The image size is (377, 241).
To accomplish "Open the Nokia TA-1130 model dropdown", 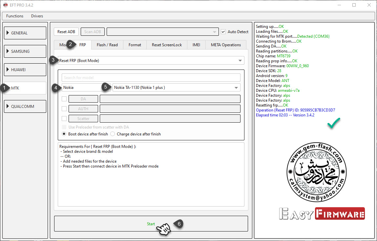I will [176, 88].
